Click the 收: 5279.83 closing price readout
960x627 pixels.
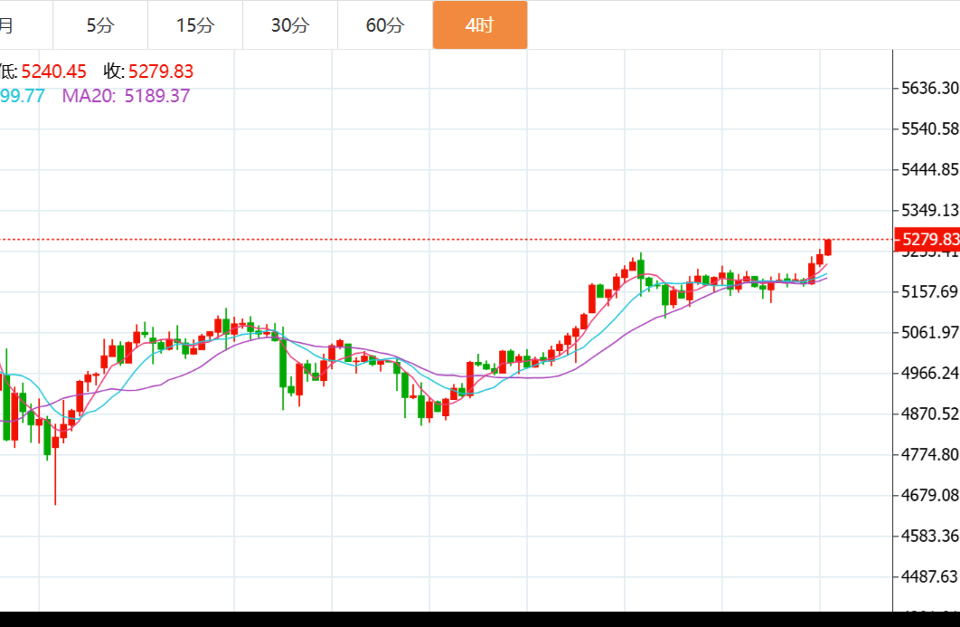point(148,71)
